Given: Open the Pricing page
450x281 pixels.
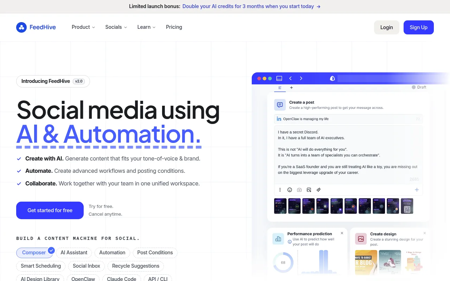Looking at the screenshot, I should 174,27.
